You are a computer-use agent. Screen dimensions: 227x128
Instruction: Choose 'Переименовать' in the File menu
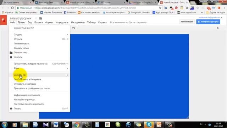[39, 43]
